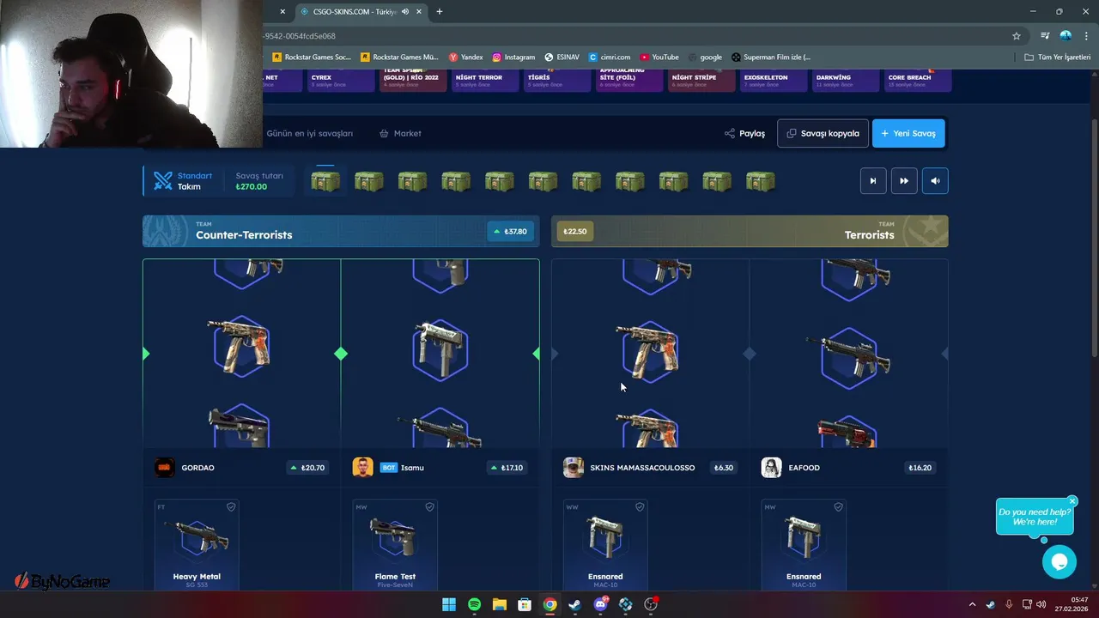Click the EXOSKELETON recent drop card
This screenshot has width=1099, height=618.
coord(773,80)
